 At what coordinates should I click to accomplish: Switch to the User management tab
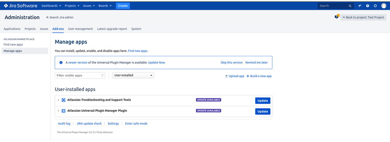80,29
